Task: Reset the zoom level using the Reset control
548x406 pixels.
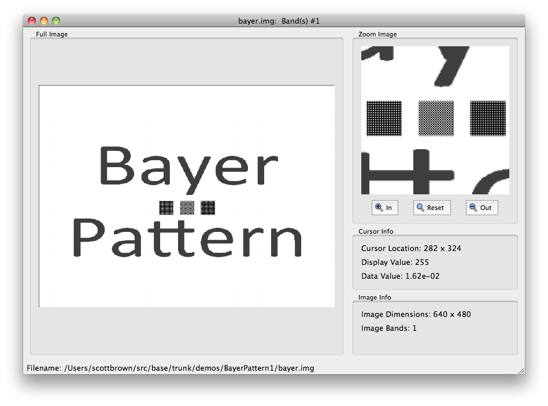Action: (x=431, y=207)
